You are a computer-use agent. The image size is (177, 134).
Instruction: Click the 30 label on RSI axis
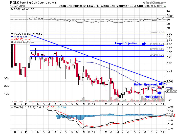pyautogui.click(x=168, y=24)
